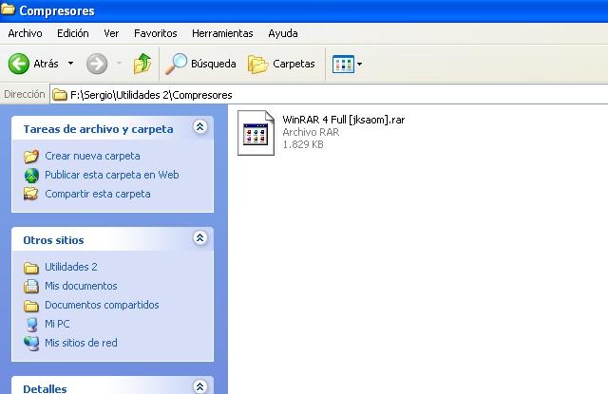Open the Herramientas menu

(222, 33)
